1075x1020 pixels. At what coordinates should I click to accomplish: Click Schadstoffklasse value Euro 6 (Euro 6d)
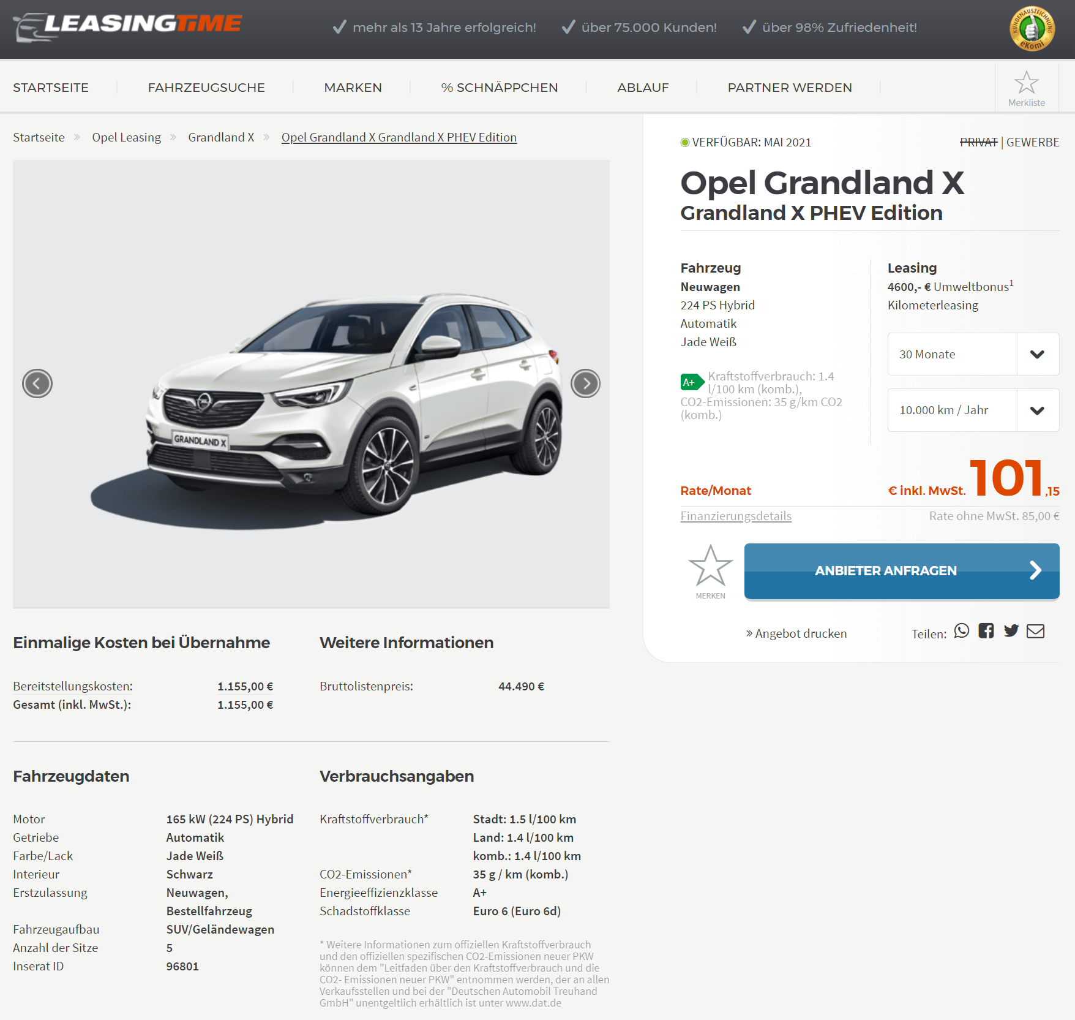point(517,911)
